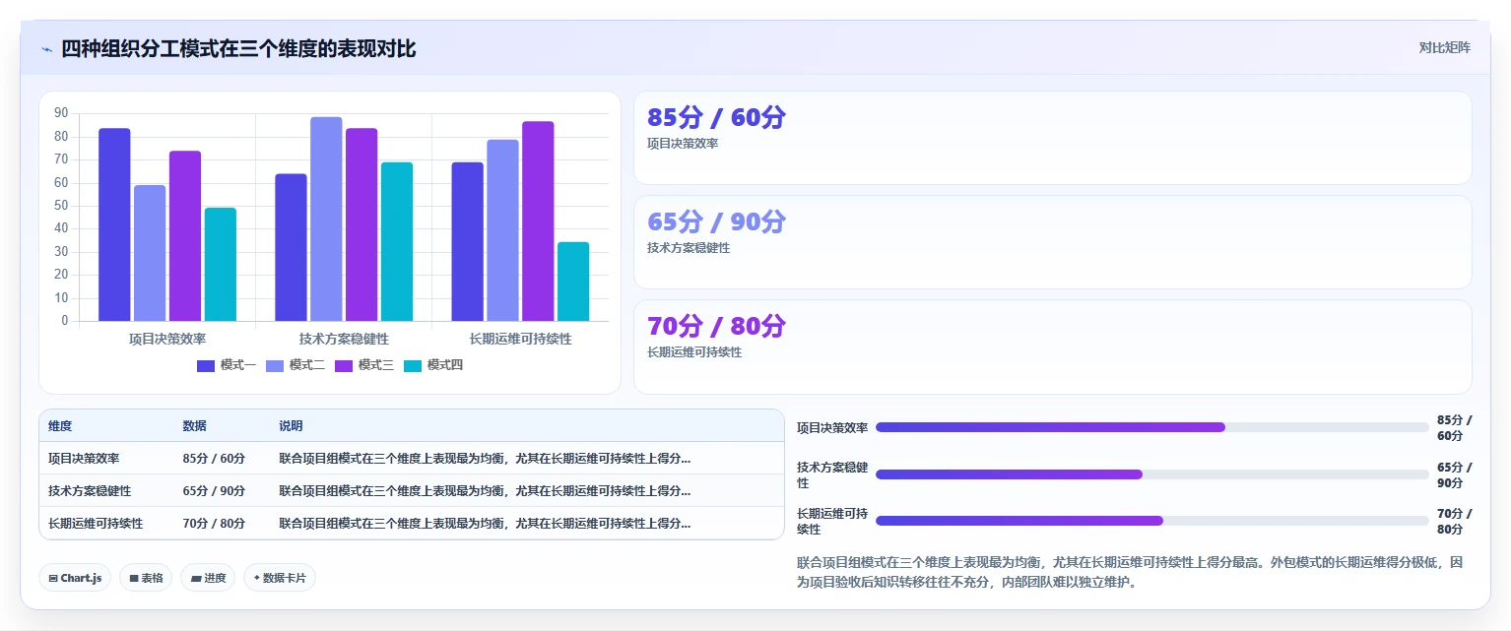Click the 模式一 bar under 长期运维可持续性

coord(468,242)
